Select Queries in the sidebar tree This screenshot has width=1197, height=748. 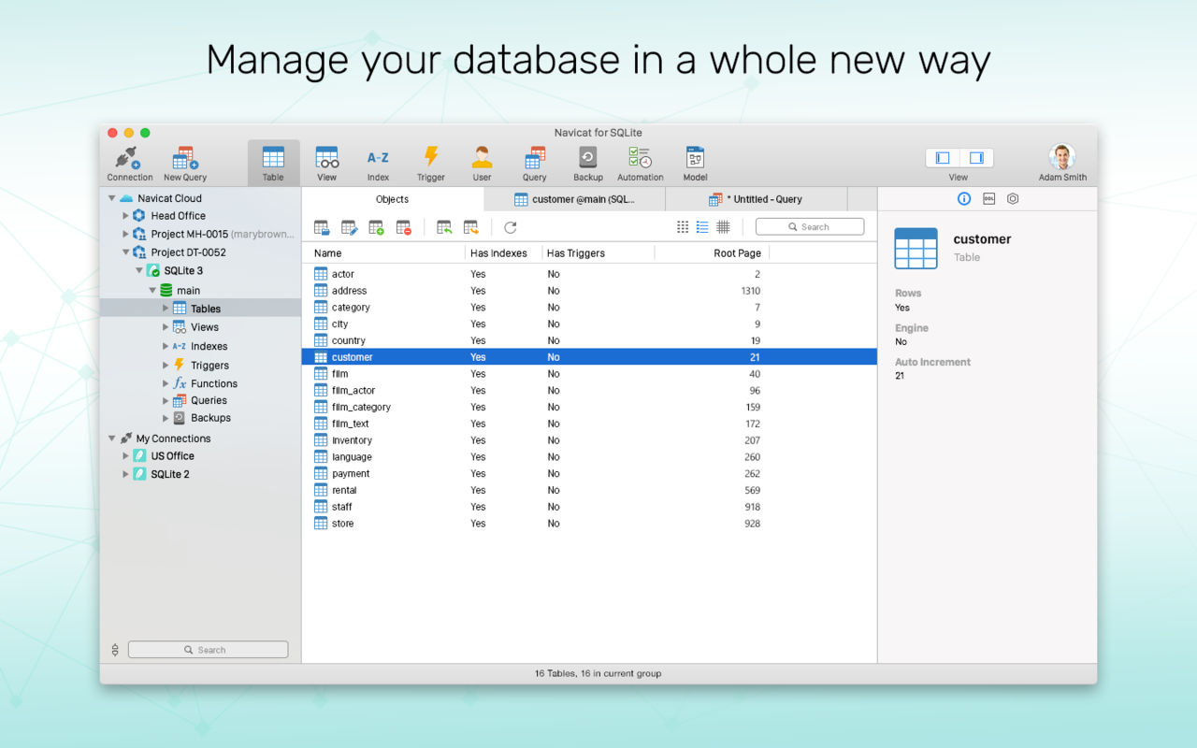[x=200, y=400]
